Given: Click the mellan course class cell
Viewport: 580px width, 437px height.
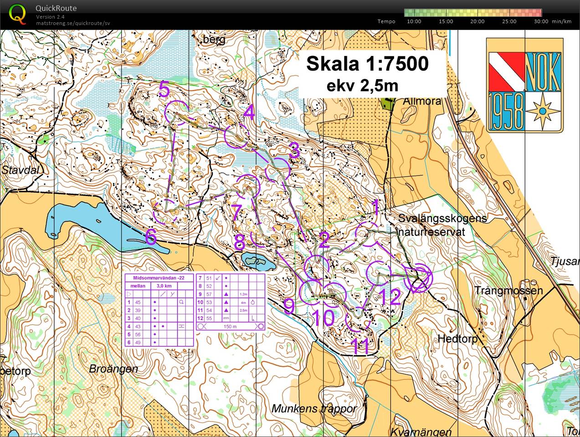Looking at the screenshot, I should pos(138,286).
